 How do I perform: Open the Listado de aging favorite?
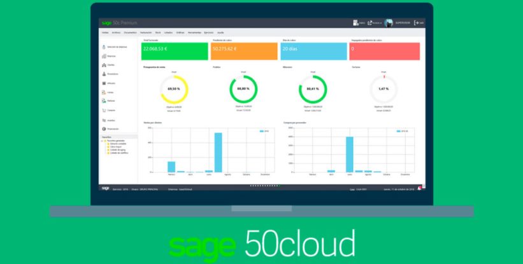[x=115, y=149]
